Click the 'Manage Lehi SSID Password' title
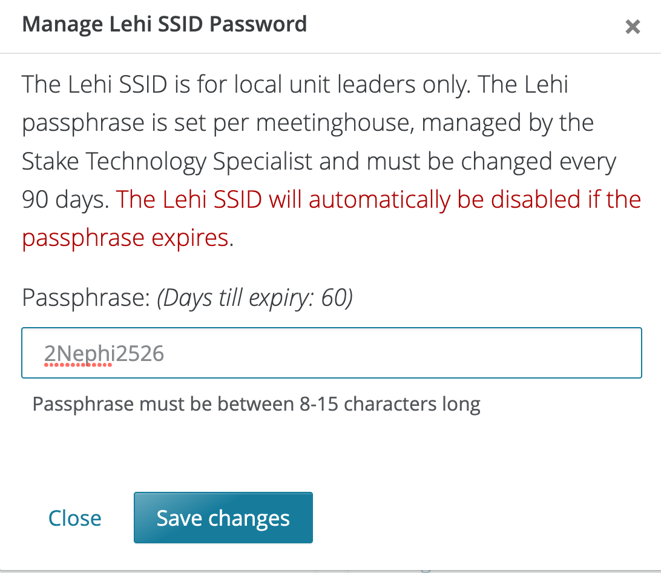The height and width of the screenshot is (573, 661). coord(164,24)
